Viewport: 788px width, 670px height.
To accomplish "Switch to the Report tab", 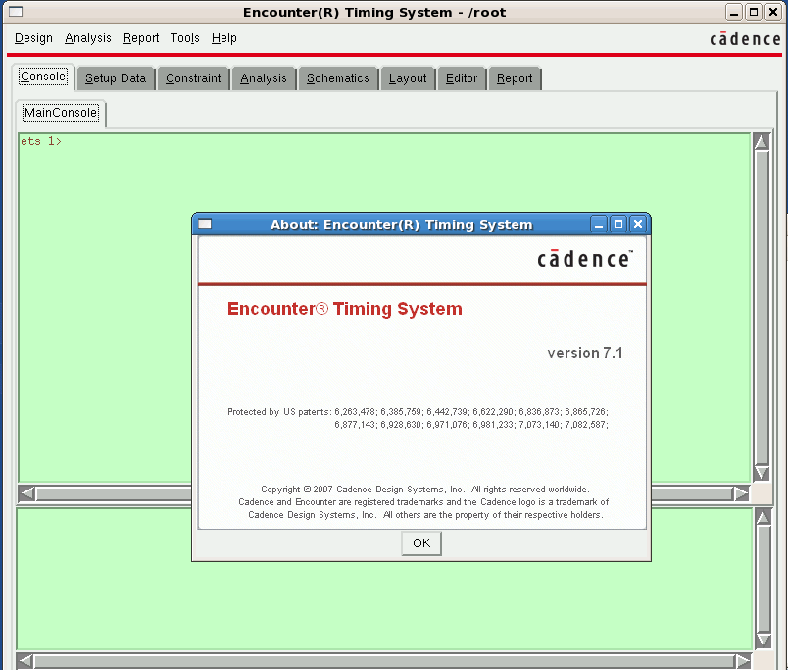I will point(515,78).
